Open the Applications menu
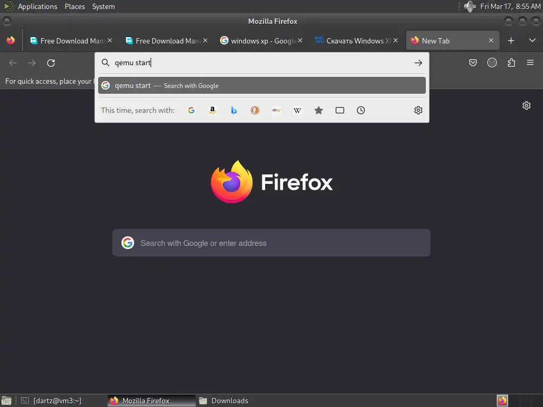 (38, 6)
